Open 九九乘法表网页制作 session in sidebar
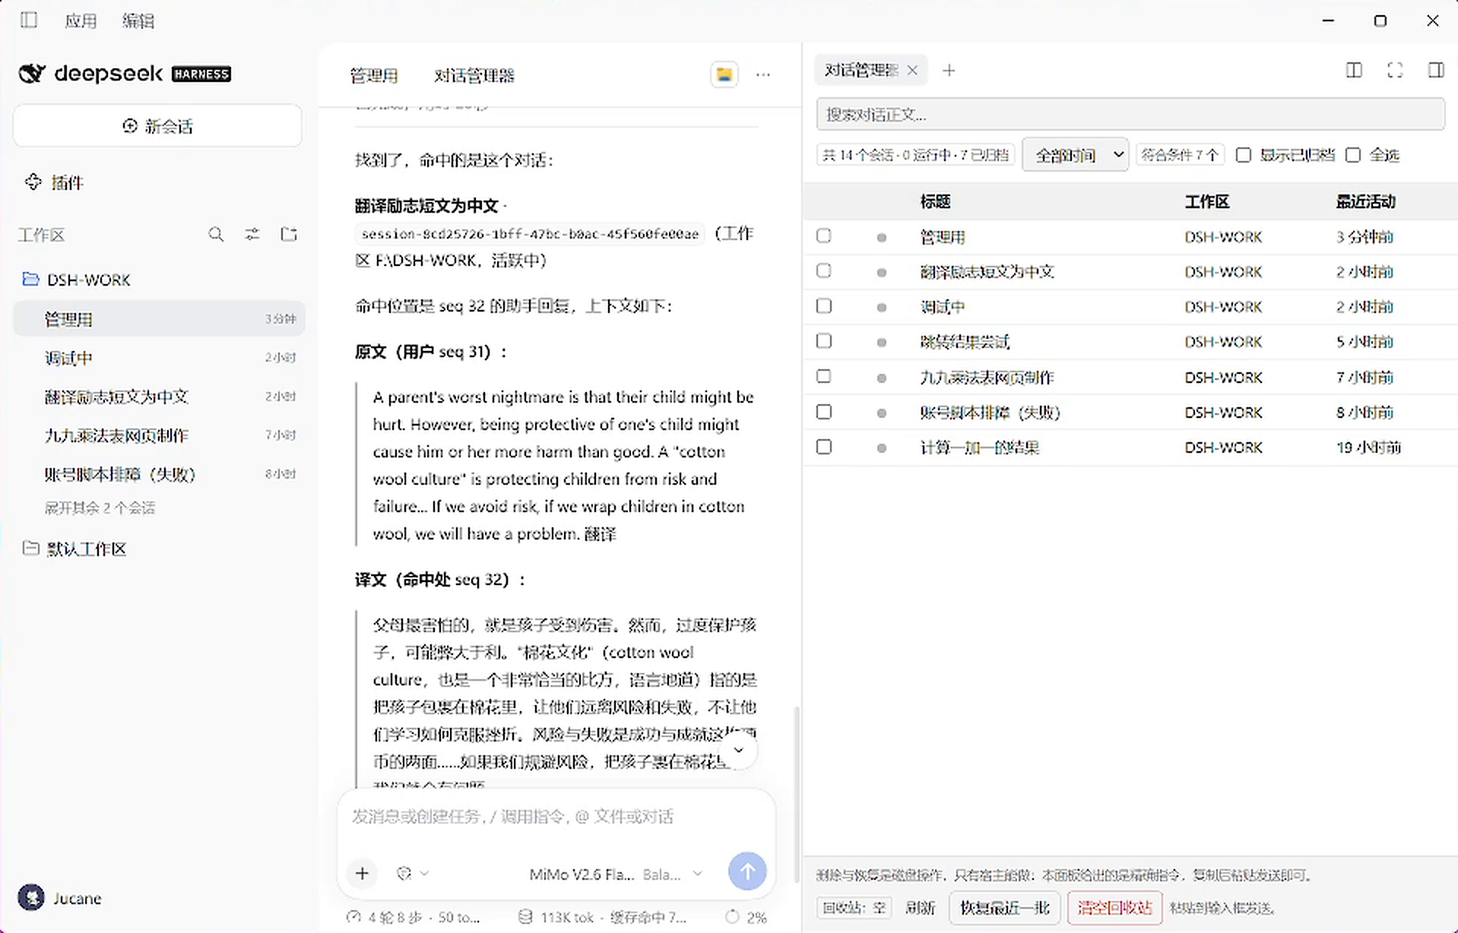Screen dimensions: 1458x933 pos(159,435)
